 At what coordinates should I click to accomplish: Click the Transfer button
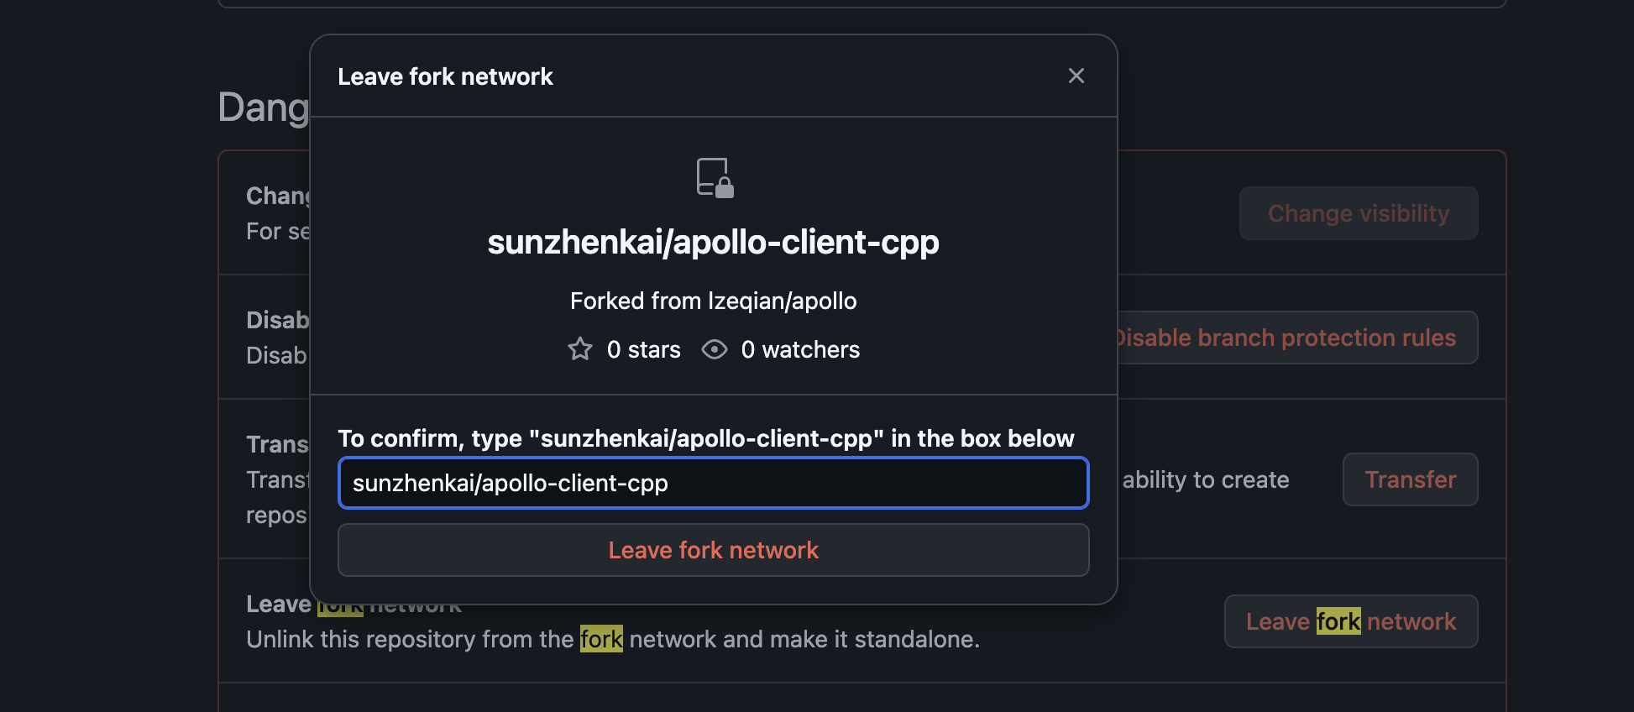point(1410,479)
